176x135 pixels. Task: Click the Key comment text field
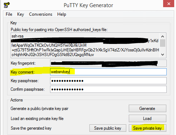[x=108, y=72]
